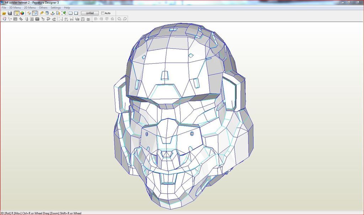Click the redo curved arrow icon

(54, 19)
